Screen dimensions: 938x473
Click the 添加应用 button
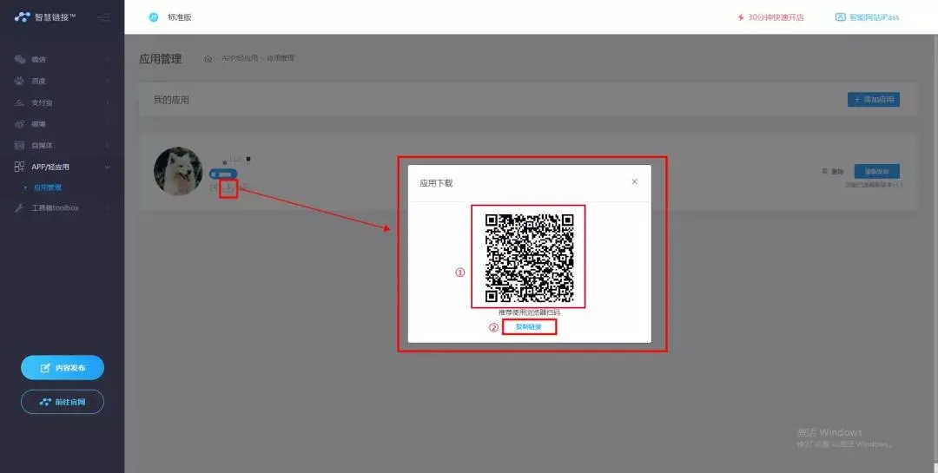pyautogui.click(x=873, y=100)
